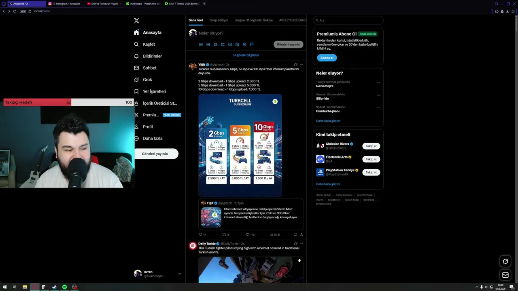Viewport: 518px width, 291px height.
Task: Click the Abone ol Premium button
Action: pos(327,58)
